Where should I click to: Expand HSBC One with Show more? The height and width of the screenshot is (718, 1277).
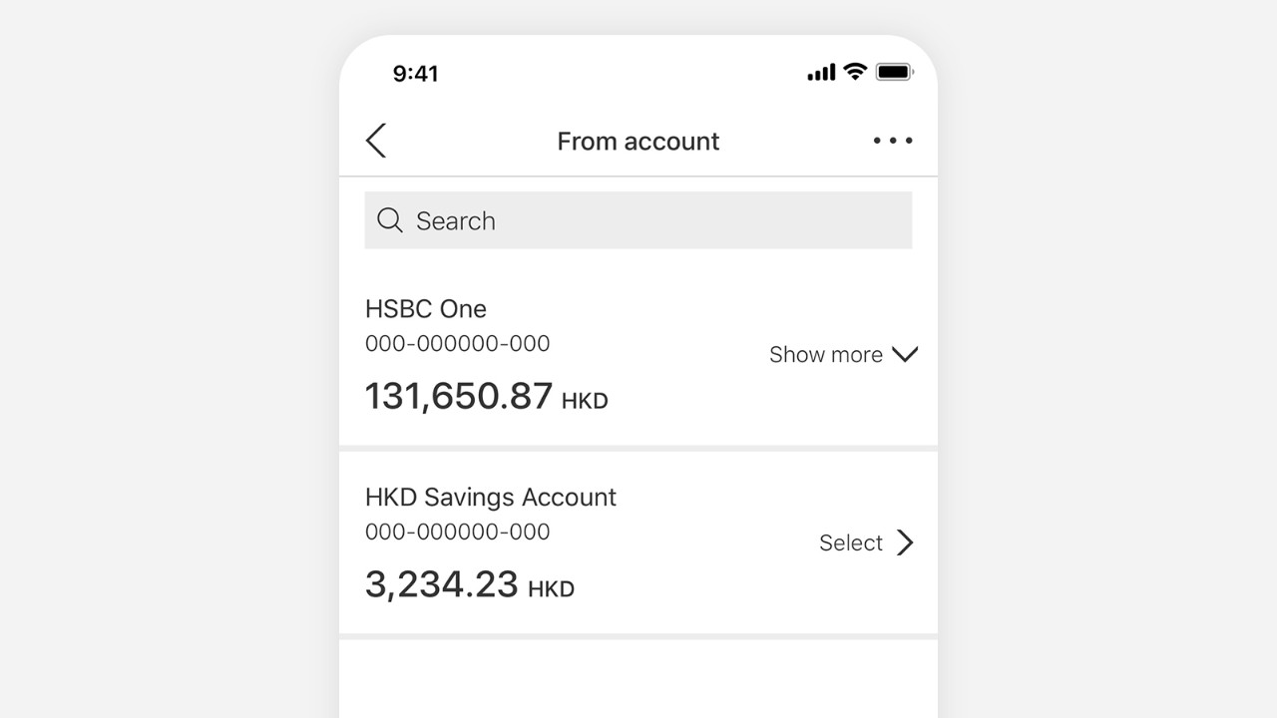[843, 354]
